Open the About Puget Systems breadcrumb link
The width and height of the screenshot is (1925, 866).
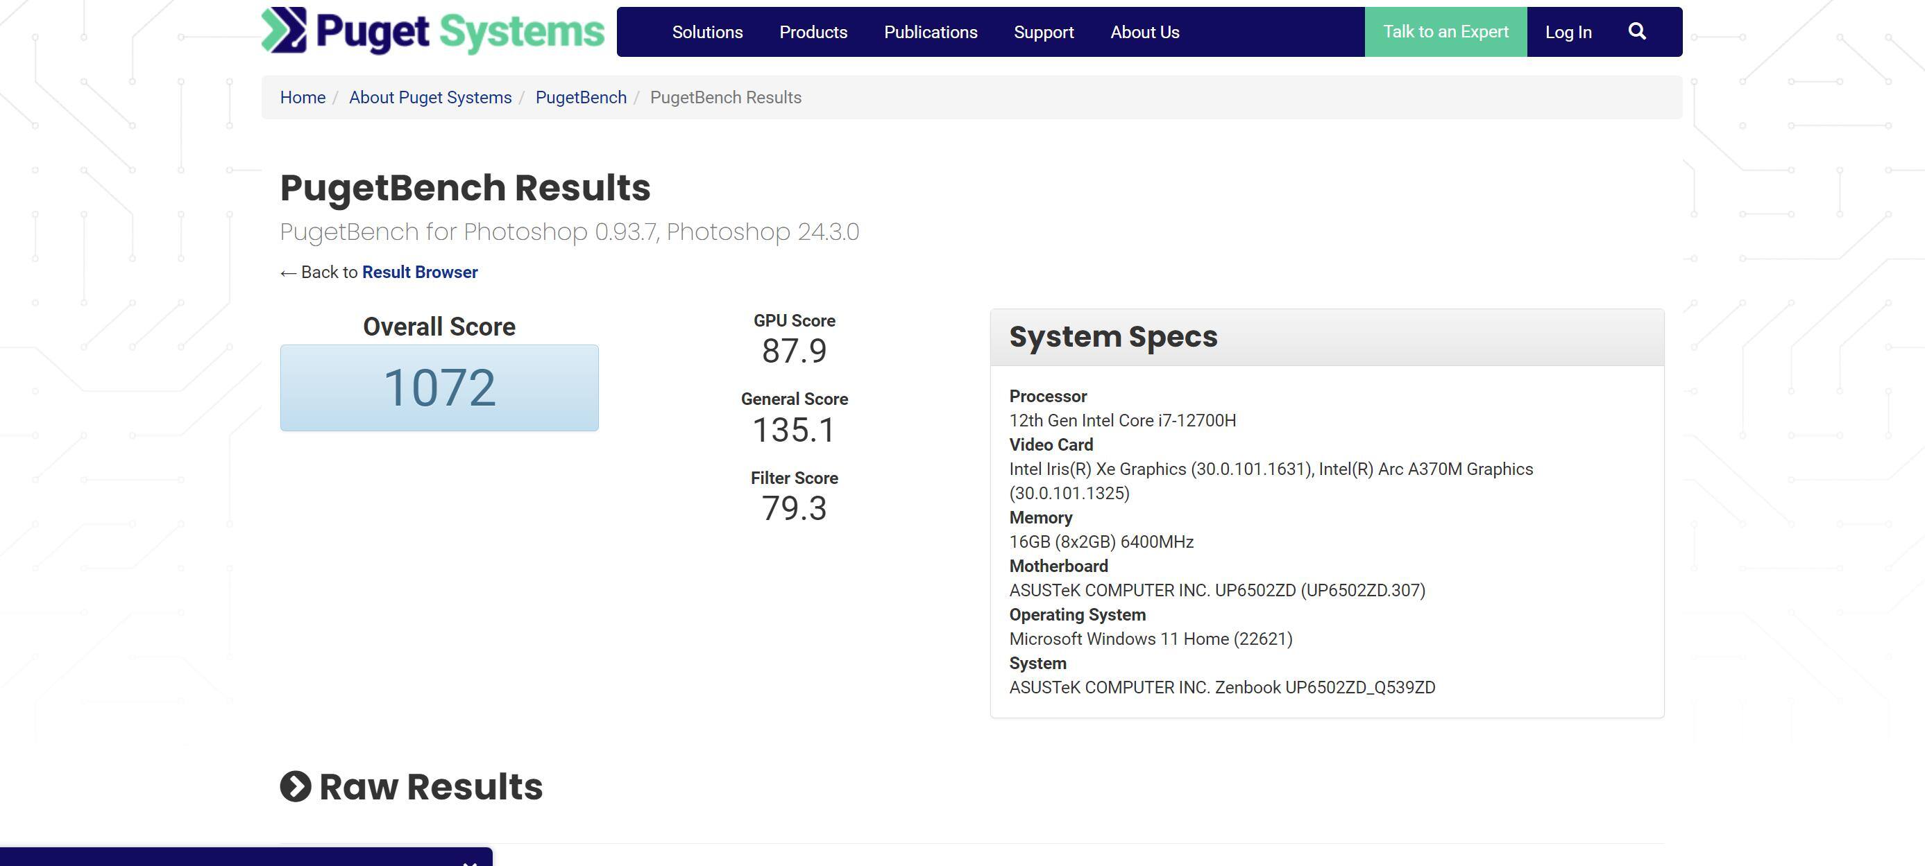pyautogui.click(x=430, y=98)
